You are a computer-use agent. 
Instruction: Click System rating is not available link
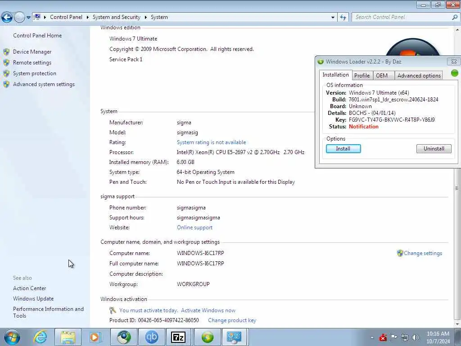(212, 142)
